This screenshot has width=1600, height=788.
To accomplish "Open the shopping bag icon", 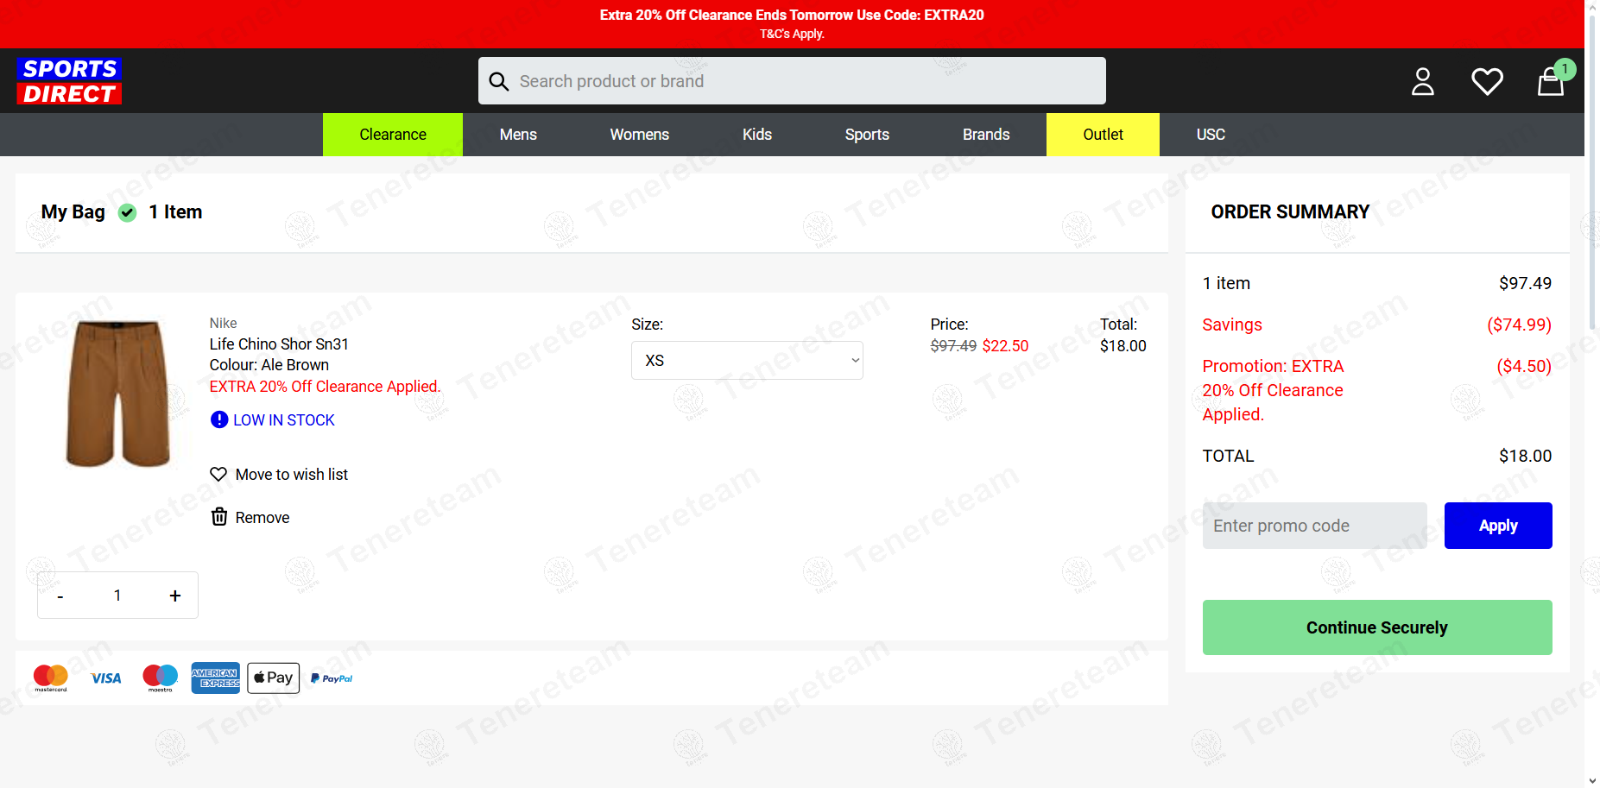I will (1551, 83).
